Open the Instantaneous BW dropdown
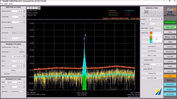 point(18,47)
